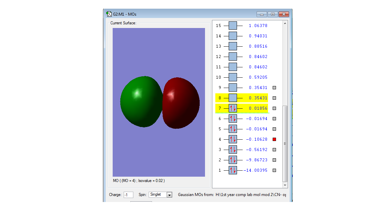Click the green orbital lobe in viewer

point(141,102)
